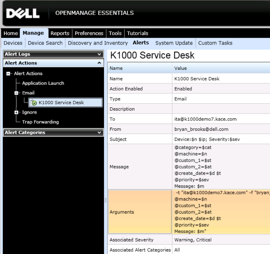The width and height of the screenshot is (270, 254).
Task: Collapse the Alert Actions panel header
Action: pos(99,63)
